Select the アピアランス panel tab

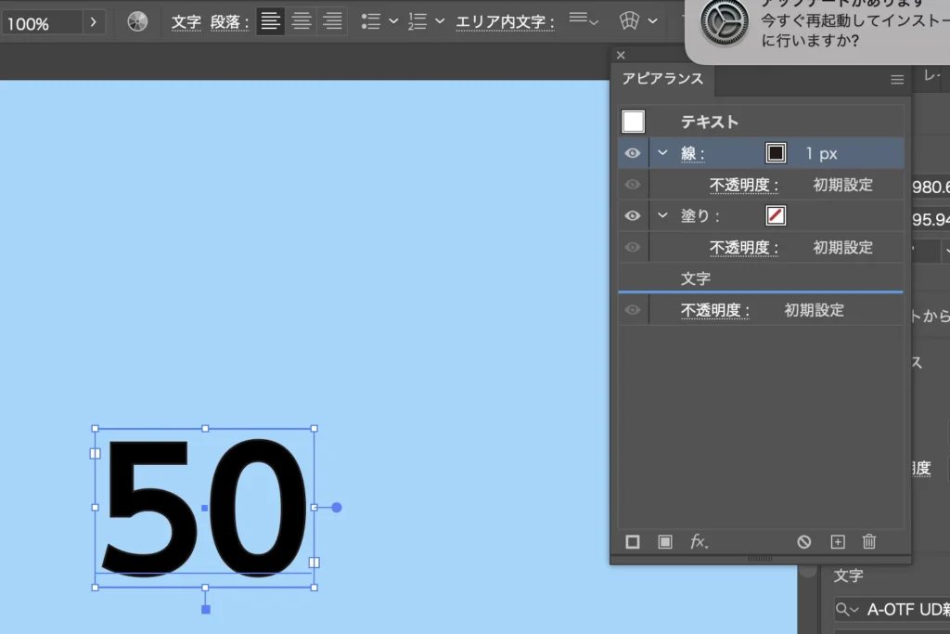click(662, 80)
